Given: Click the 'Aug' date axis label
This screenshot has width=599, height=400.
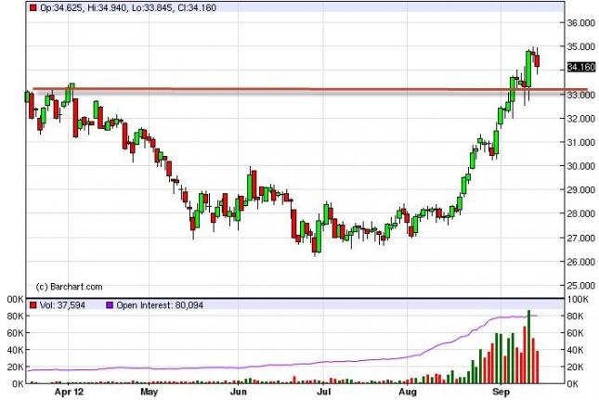Looking at the screenshot, I should click(408, 392).
